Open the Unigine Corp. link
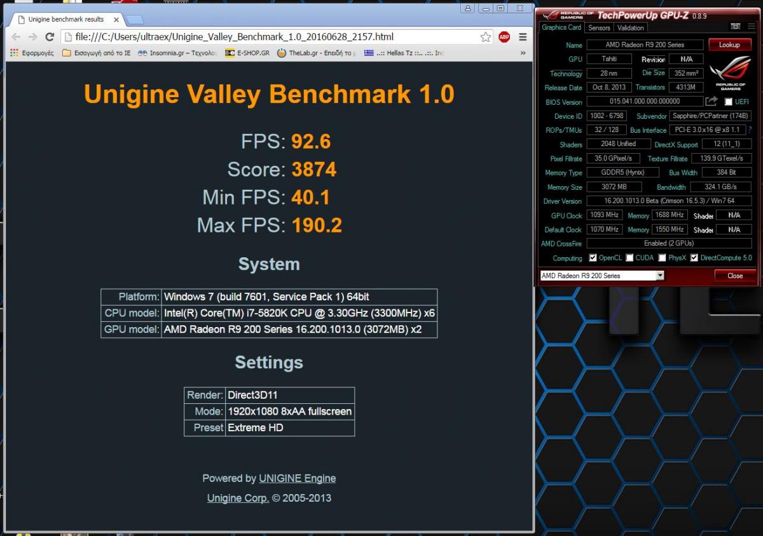 click(238, 498)
